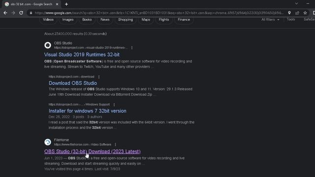Bookmark this page with the star icon
Screen dimensions: 315x177
click(x=305, y=13)
